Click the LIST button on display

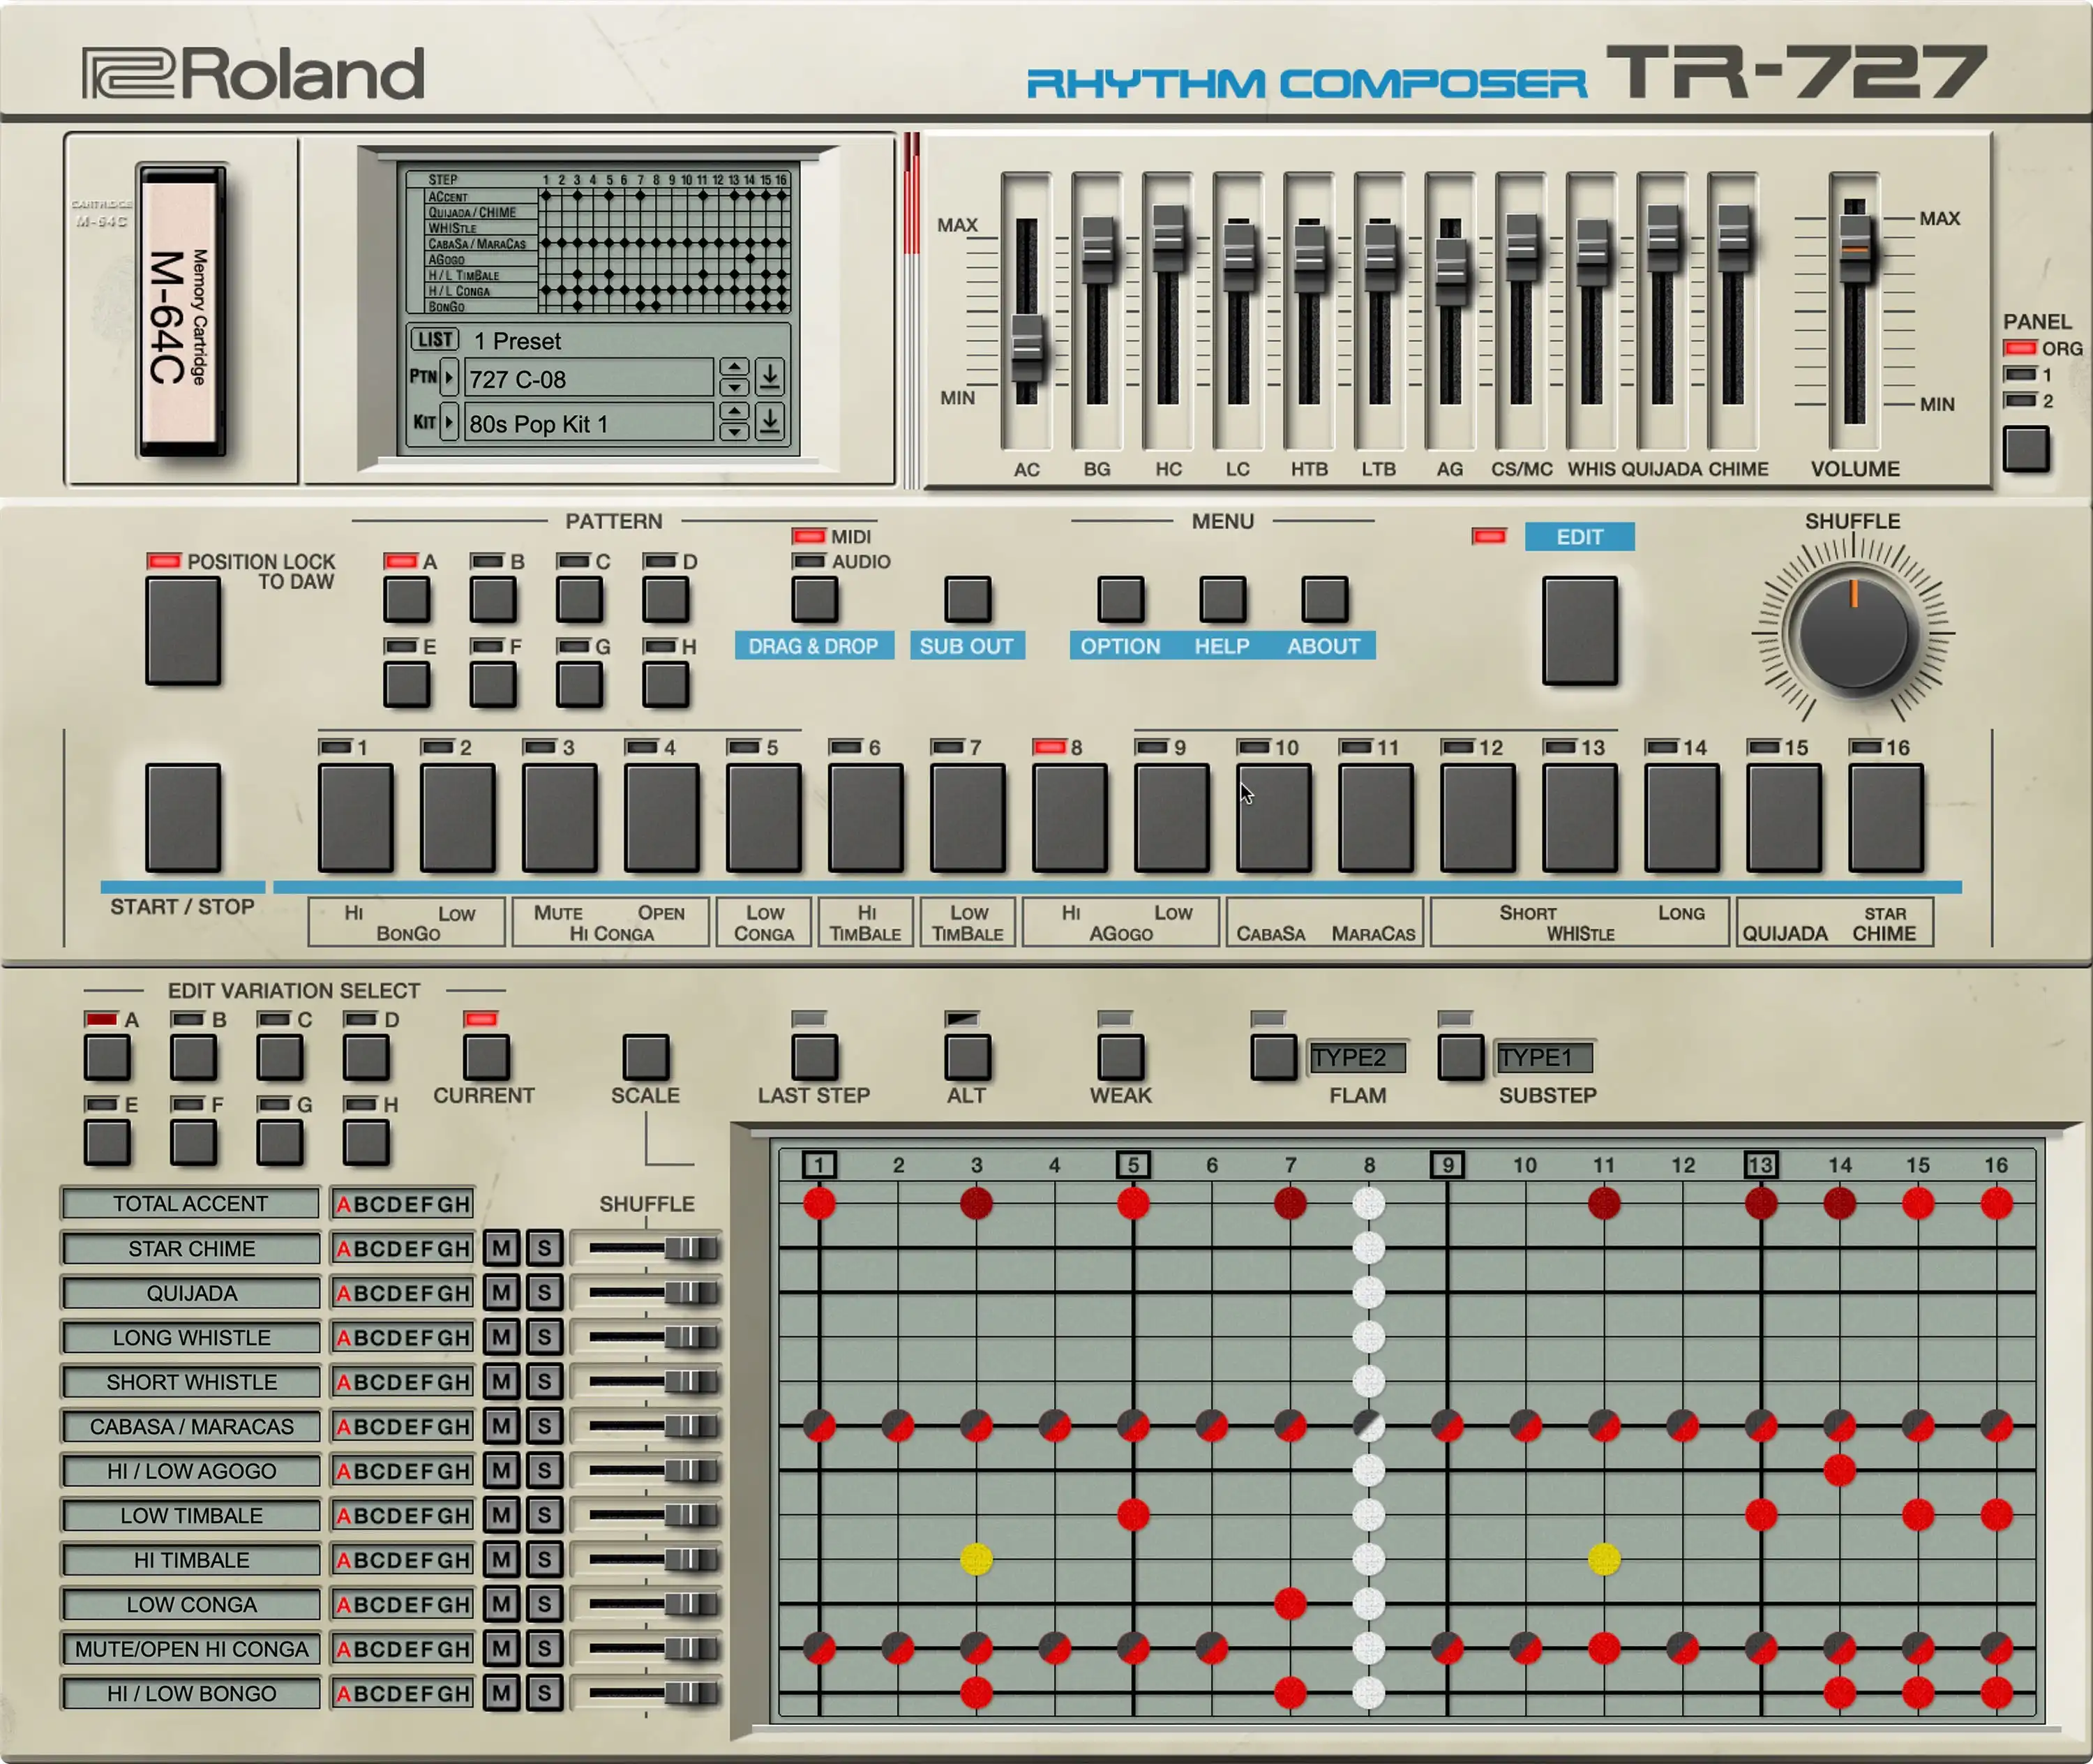click(x=435, y=339)
